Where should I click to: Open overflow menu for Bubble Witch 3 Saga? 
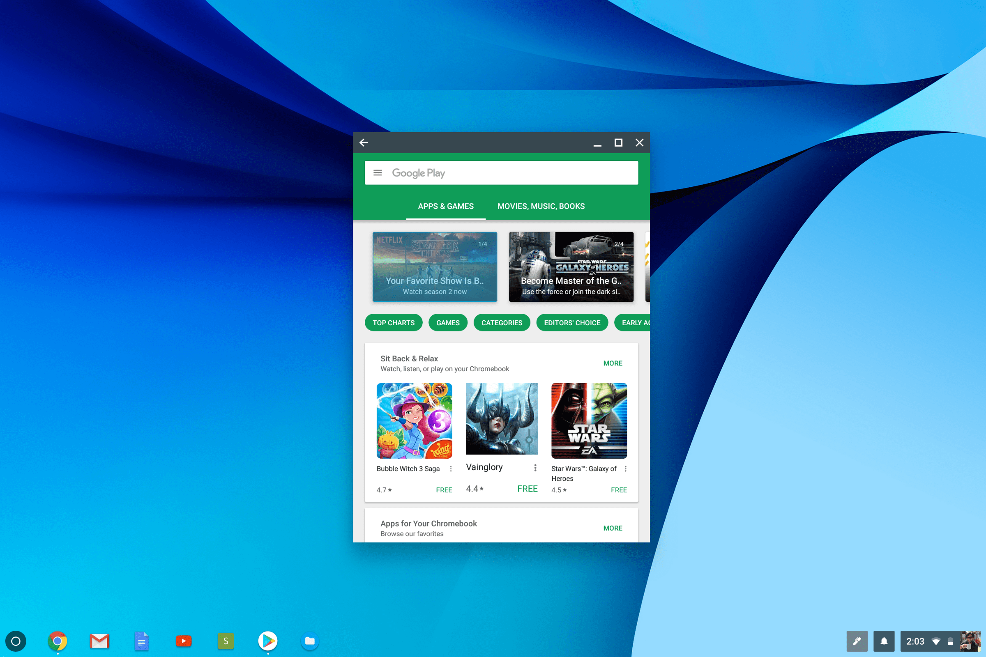(451, 469)
